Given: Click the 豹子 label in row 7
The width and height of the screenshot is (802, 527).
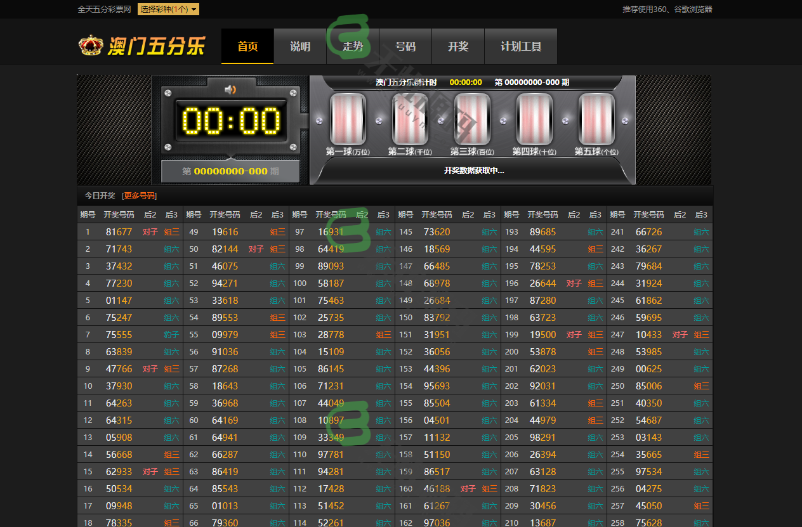Looking at the screenshot, I should pos(171,335).
